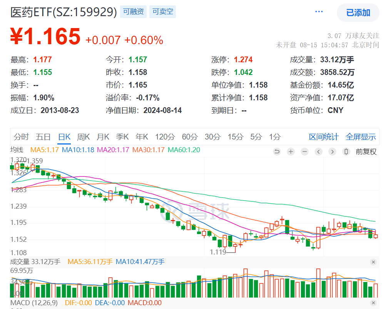The image size is (388, 309).
Task: Reset the chart view with the undo icon
Action: pos(277,151)
